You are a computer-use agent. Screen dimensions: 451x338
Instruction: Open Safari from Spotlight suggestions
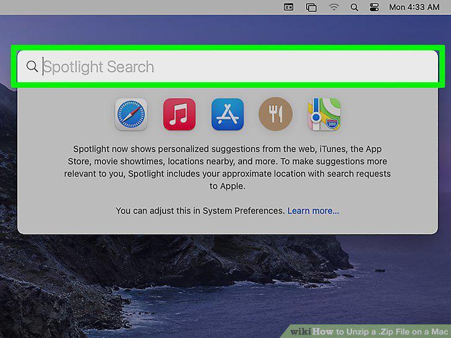131,115
